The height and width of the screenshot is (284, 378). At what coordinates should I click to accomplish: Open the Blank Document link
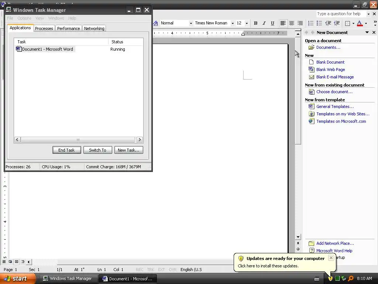click(x=330, y=62)
